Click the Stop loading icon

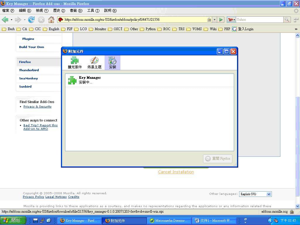(x=41, y=20)
